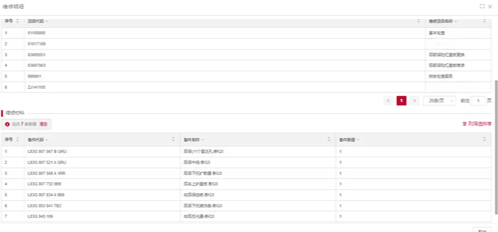Sort materials table by 备件代码 arrows
498x232 pixels.
(173, 139)
